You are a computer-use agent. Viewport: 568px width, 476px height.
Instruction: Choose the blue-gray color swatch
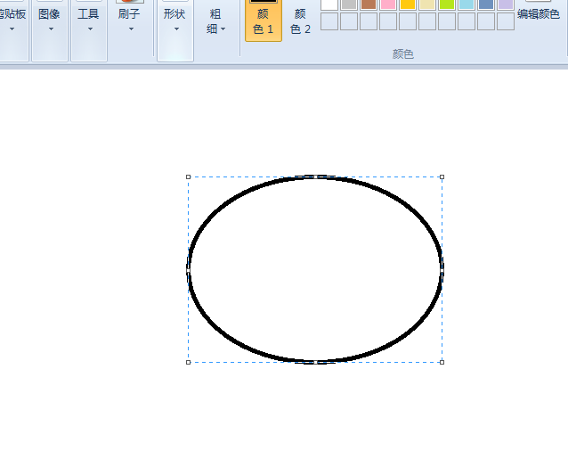(x=486, y=4)
